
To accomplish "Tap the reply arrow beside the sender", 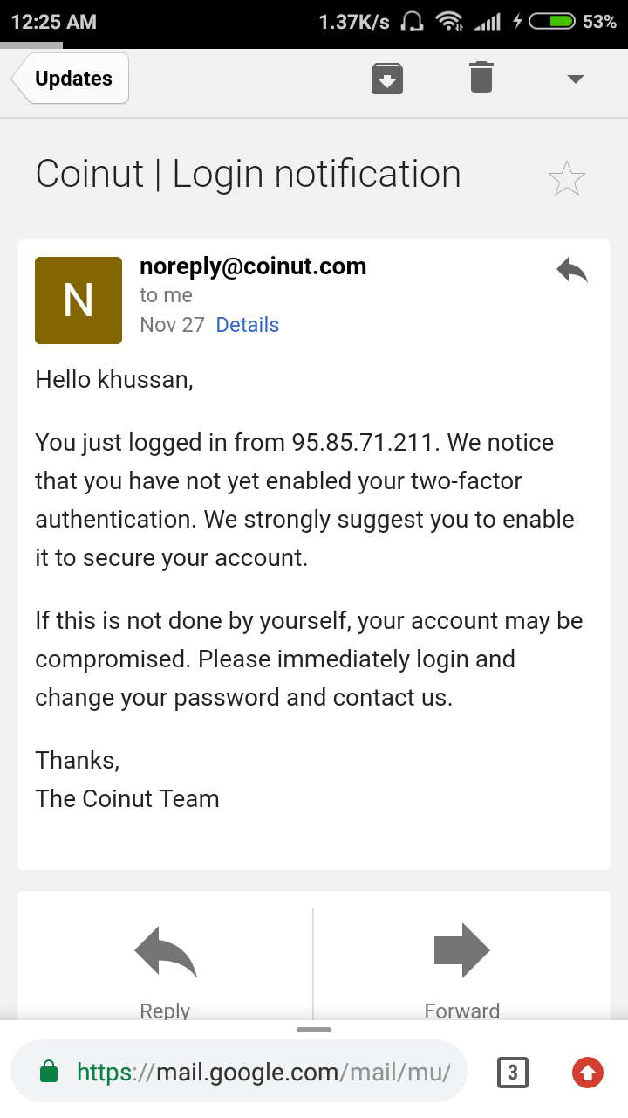I will 572,271.
